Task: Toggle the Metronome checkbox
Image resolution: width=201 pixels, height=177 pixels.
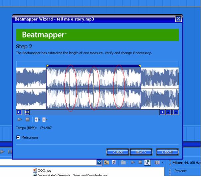Action: point(18,137)
